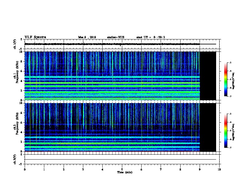The height and width of the screenshot is (190, 247).
Task: Click the date text "Mar.8 , 2018"
Action: click(87, 37)
